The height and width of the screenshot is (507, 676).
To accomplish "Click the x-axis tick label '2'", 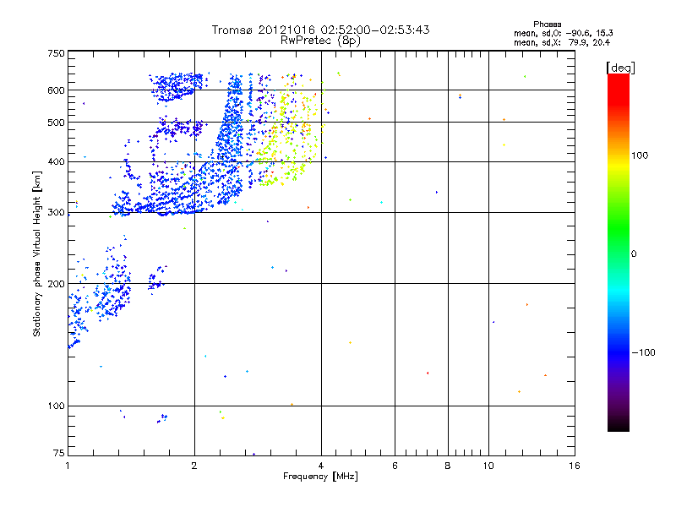I will [x=194, y=466].
